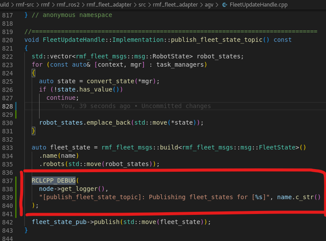
Task: Click .name(name) on line 834
Action: click(59, 156)
